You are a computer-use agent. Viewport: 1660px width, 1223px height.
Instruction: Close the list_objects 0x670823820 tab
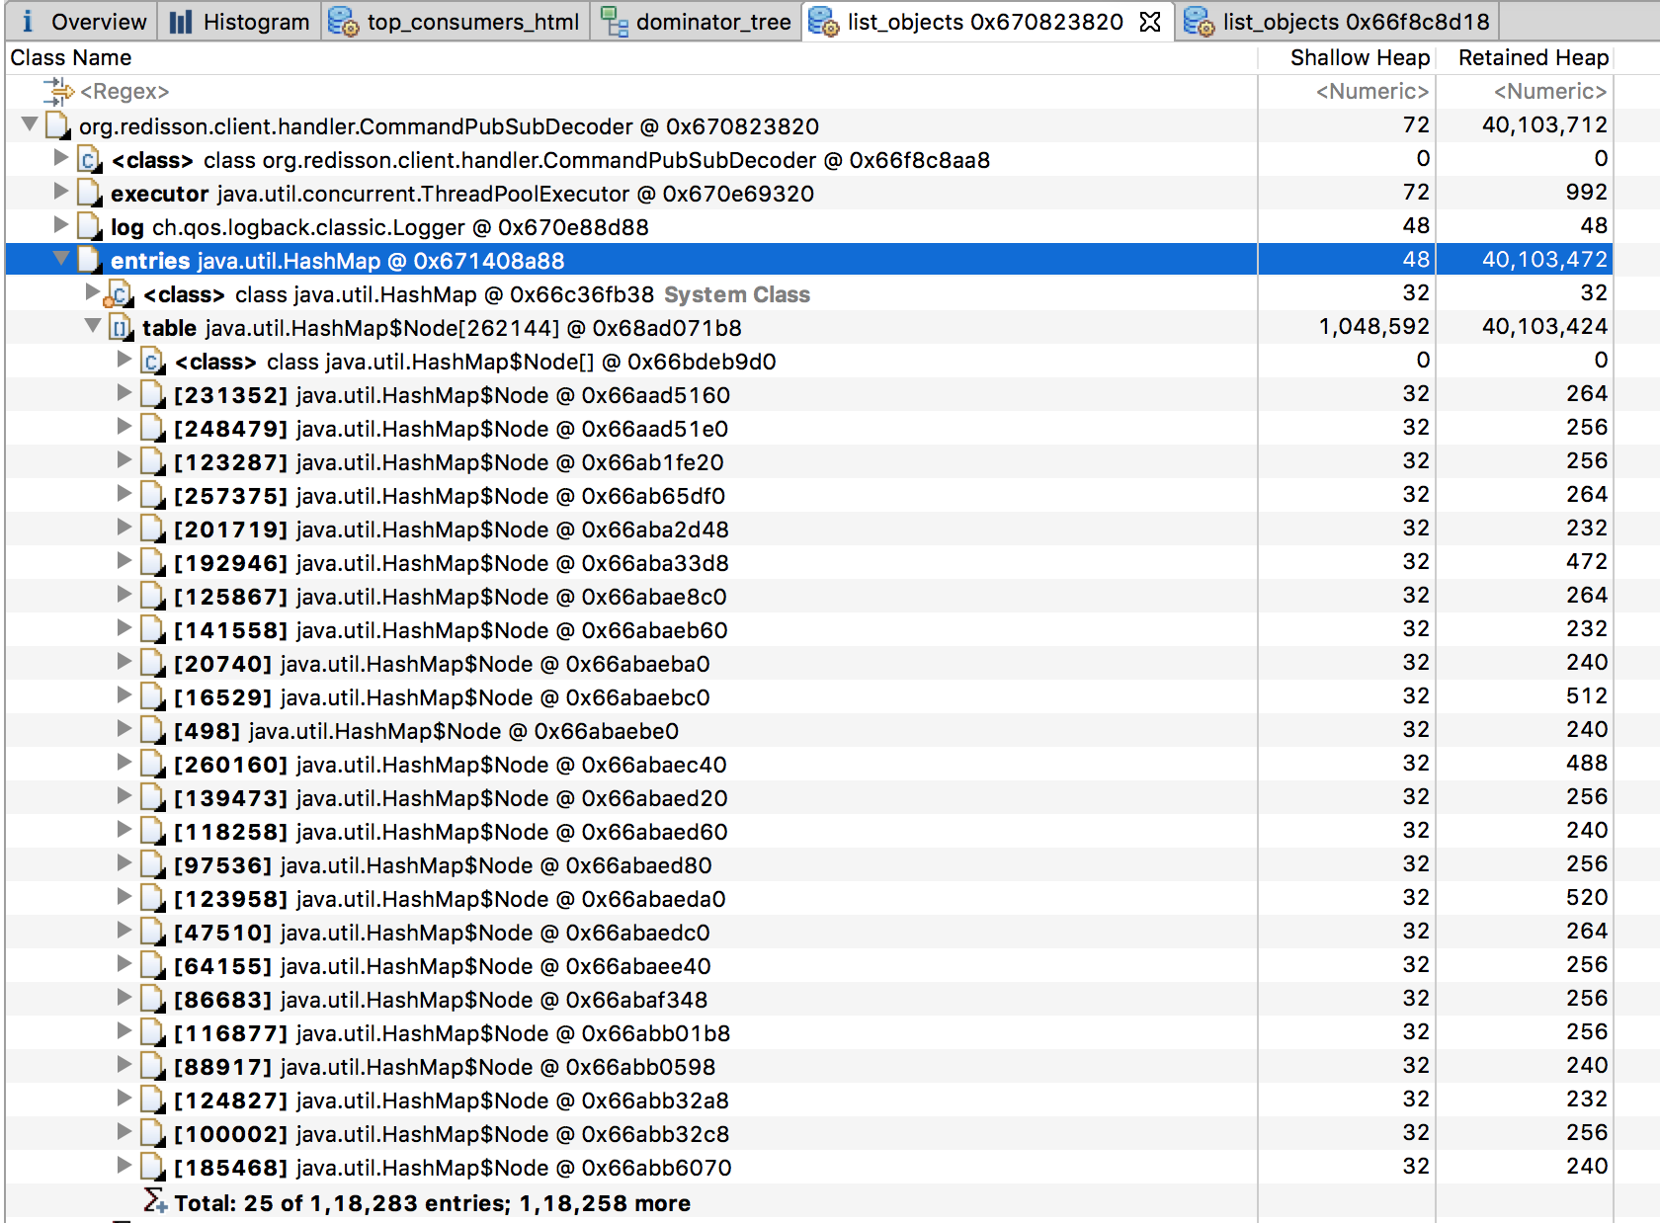coord(1148,21)
